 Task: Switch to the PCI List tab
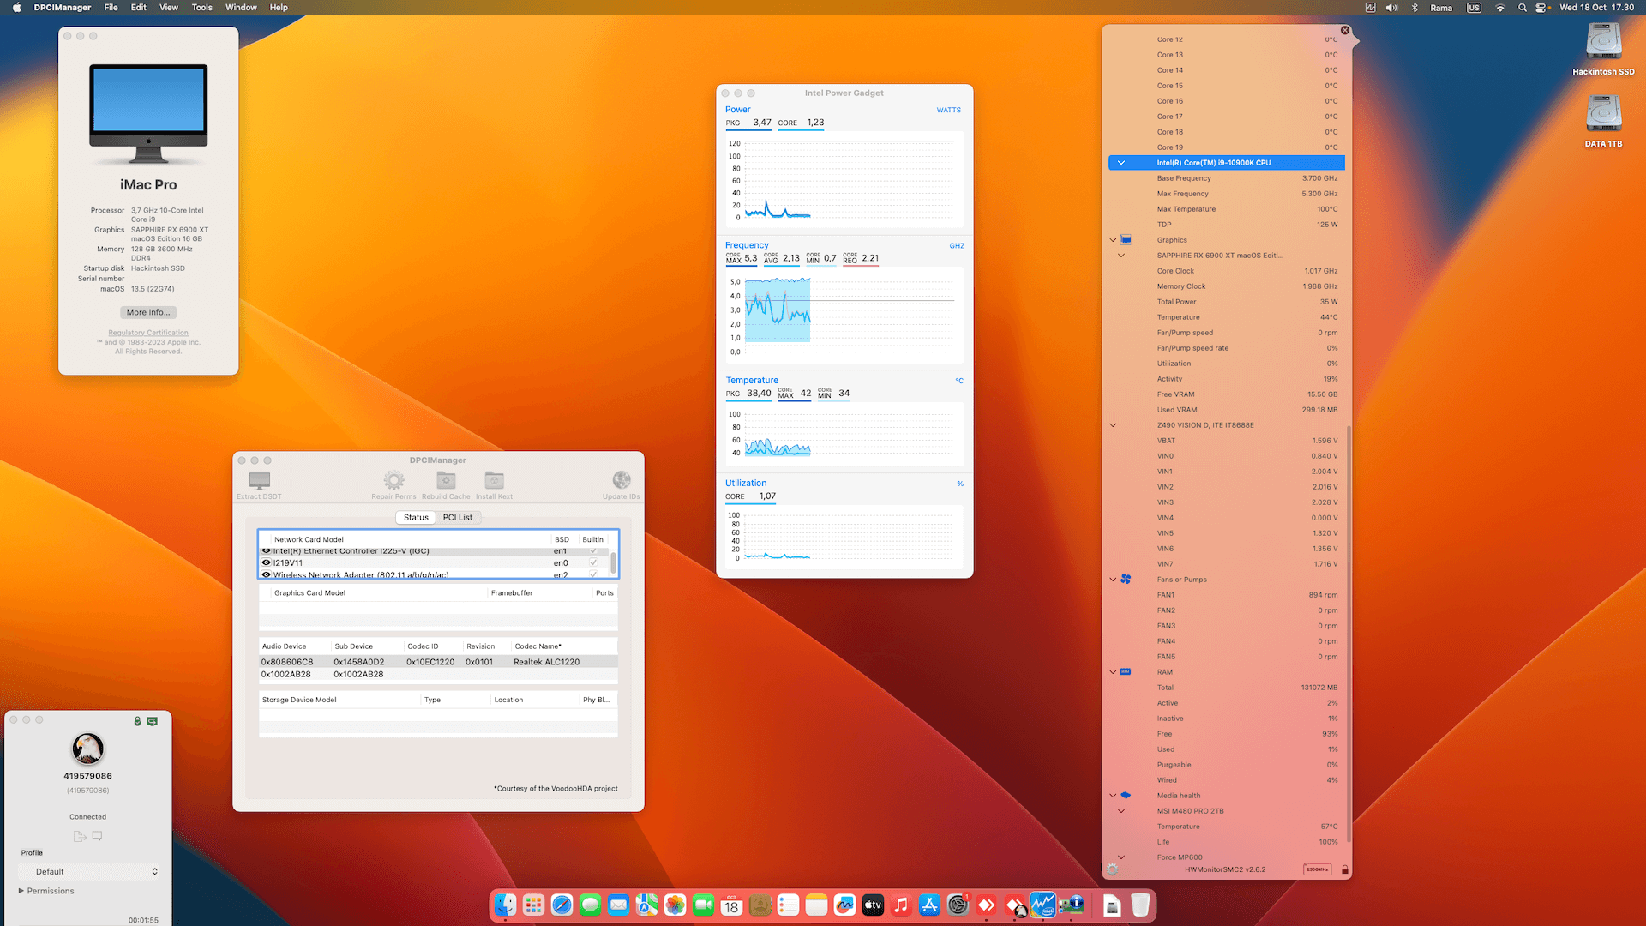pyautogui.click(x=458, y=517)
